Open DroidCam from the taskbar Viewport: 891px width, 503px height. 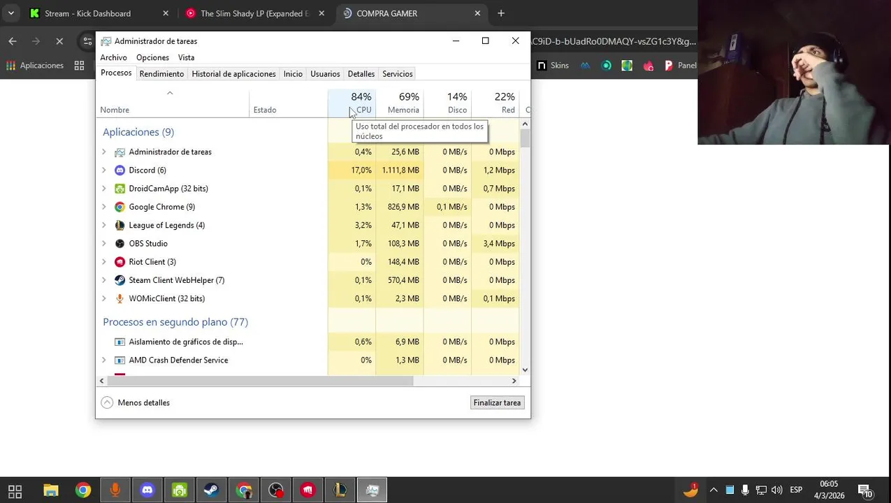[180, 490]
